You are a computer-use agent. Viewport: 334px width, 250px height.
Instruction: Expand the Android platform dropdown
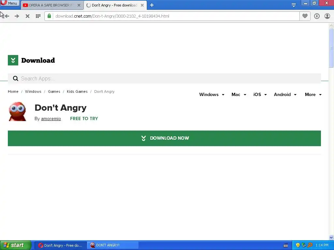[x=285, y=95]
